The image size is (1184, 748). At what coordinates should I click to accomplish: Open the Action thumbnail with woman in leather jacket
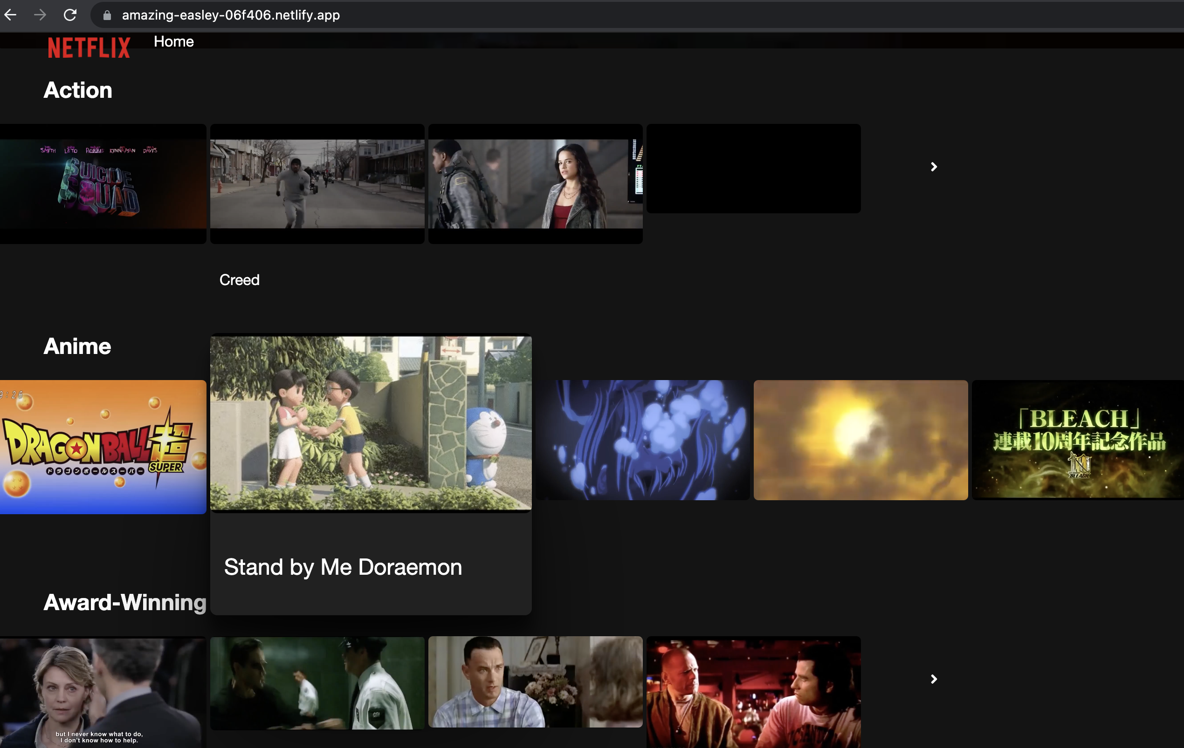point(536,184)
